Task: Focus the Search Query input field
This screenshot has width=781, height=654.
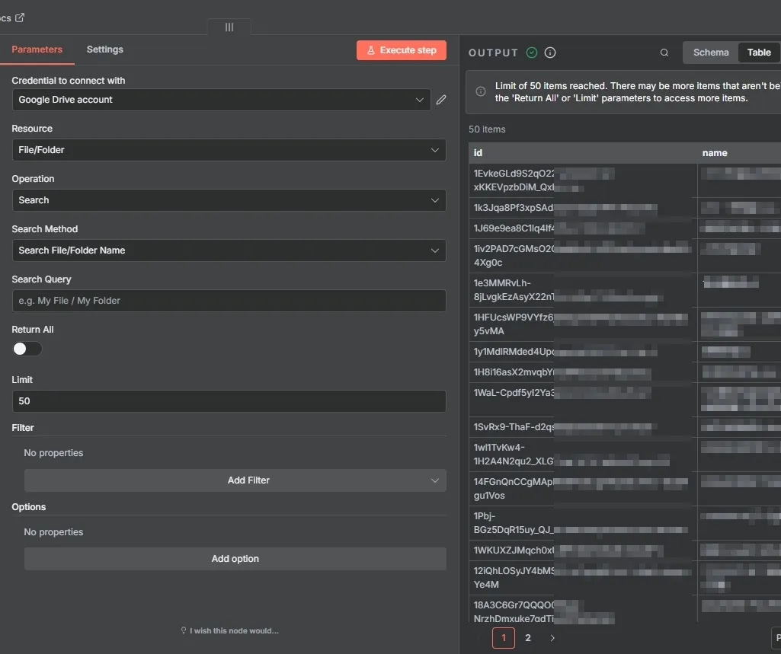Action: point(229,301)
